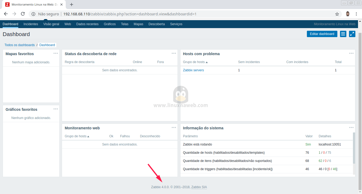362x194 pixels.
Task: Click 'localhost:10051' details value
Action: [330, 144]
